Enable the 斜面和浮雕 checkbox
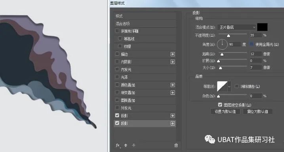 (117, 31)
